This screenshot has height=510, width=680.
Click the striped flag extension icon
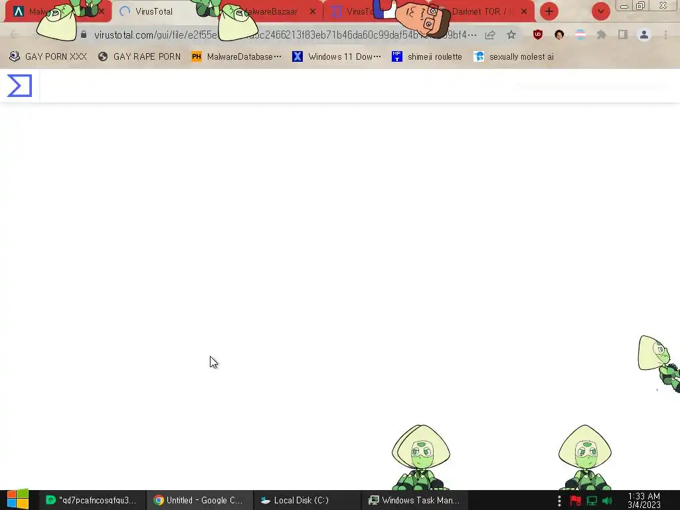580,35
